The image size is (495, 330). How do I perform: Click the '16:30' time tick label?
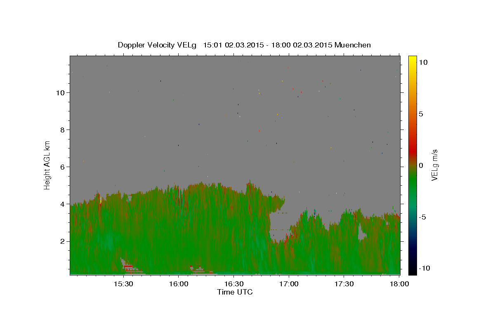233,284
